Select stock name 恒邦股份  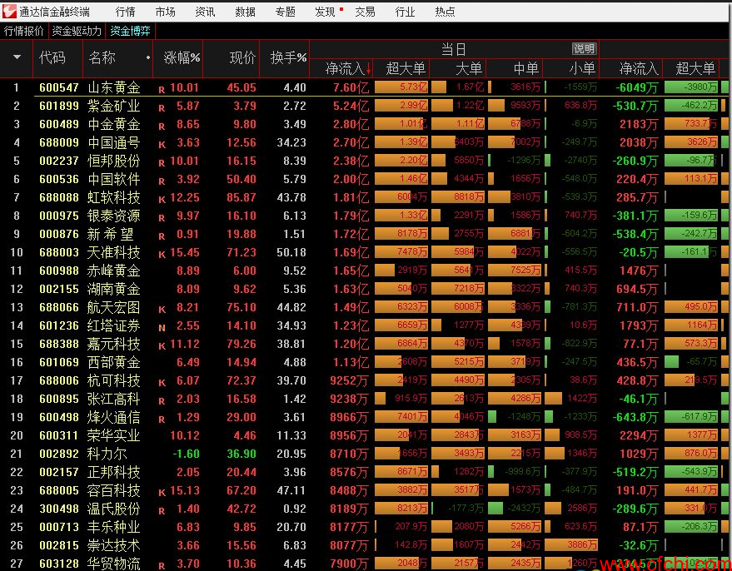click(114, 161)
